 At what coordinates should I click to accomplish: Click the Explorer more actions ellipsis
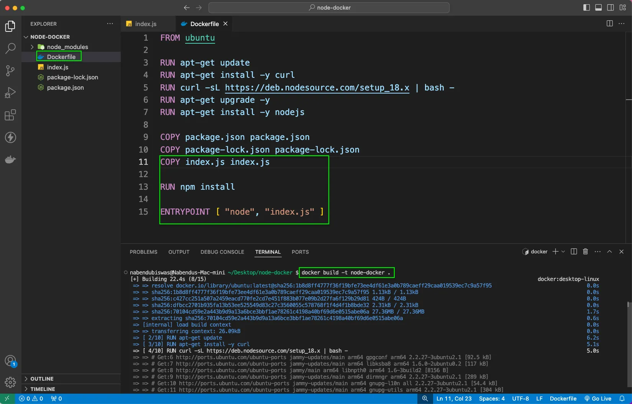[x=110, y=24]
